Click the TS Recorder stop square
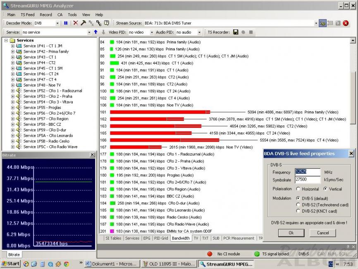Screen dimensions: 358x269 coord(251,32)
